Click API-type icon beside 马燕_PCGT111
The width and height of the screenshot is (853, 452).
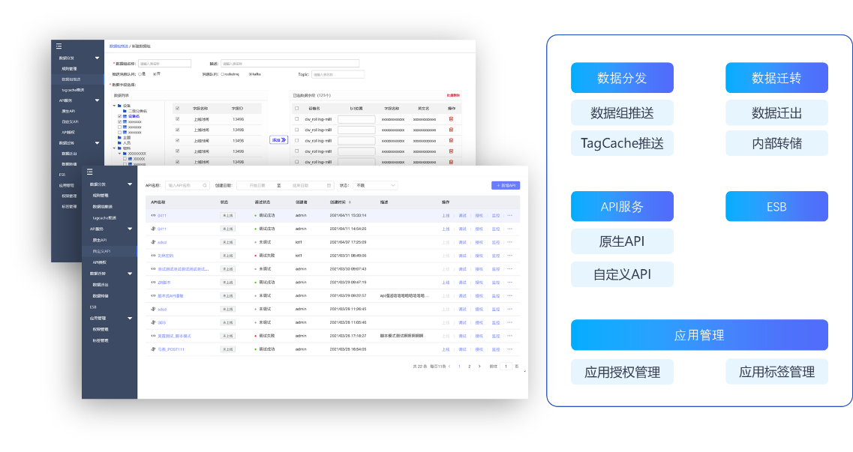coord(153,349)
